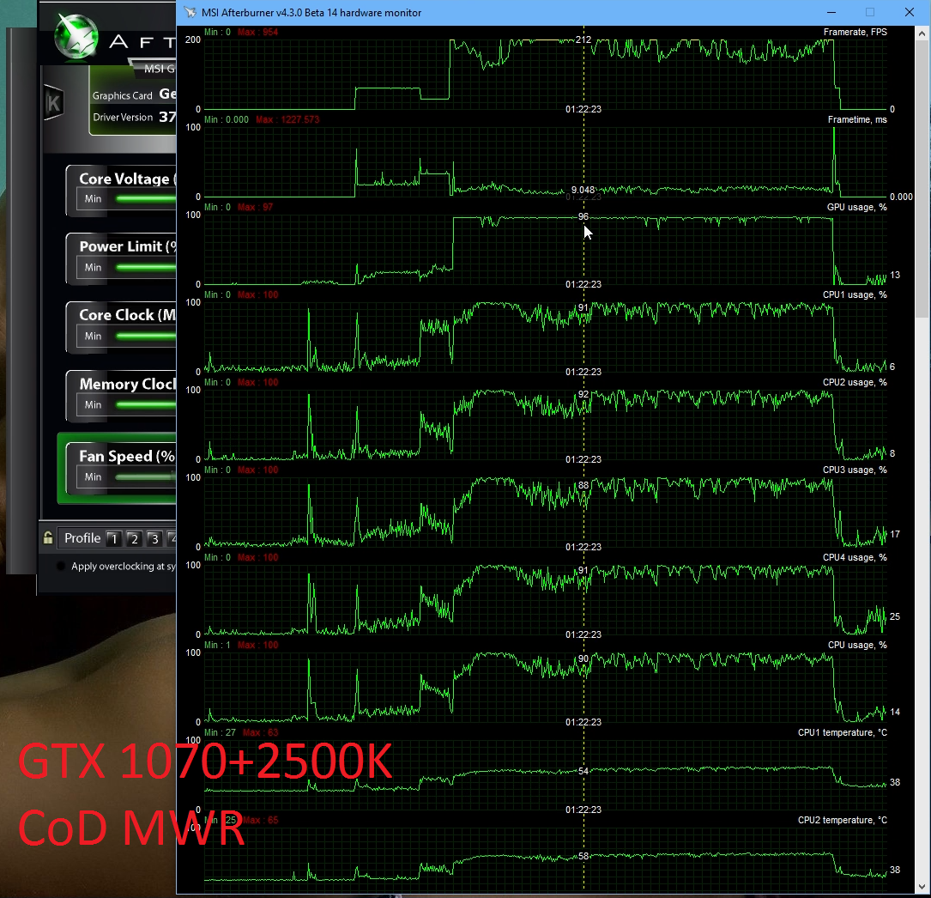931x898 pixels.
Task: Close the hardware monitor window
Action: pyautogui.click(x=909, y=13)
